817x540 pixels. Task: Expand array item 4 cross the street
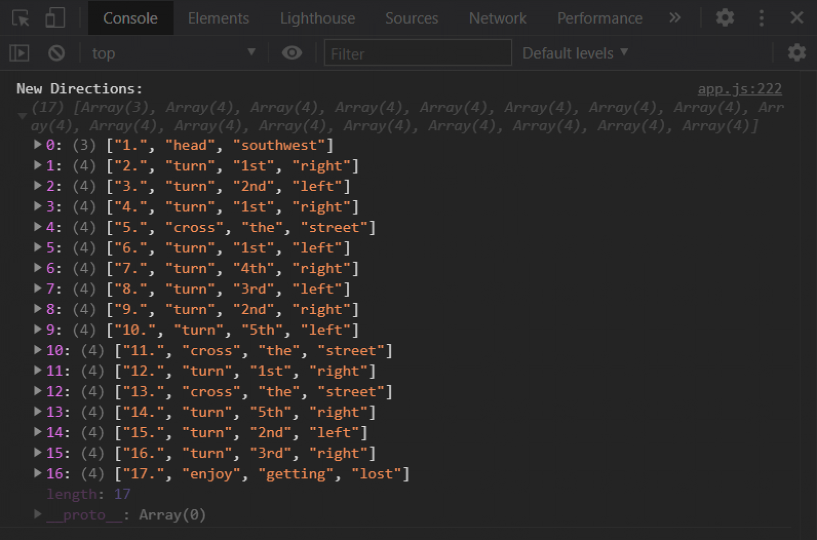37,226
